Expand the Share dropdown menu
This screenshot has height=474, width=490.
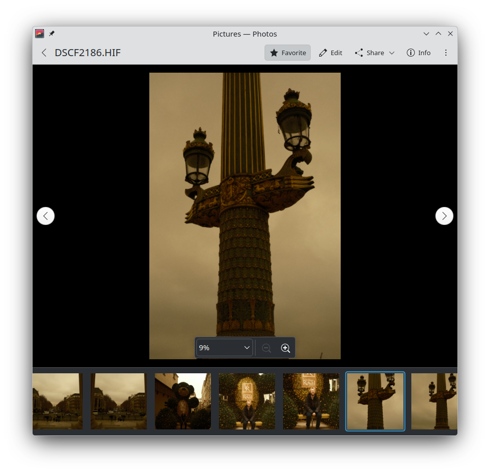[x=375, y=53]
